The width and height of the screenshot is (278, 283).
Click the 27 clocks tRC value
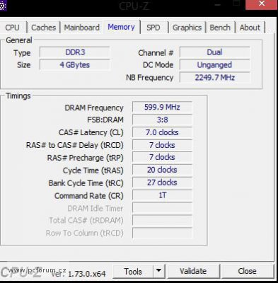tap(162, 183)
